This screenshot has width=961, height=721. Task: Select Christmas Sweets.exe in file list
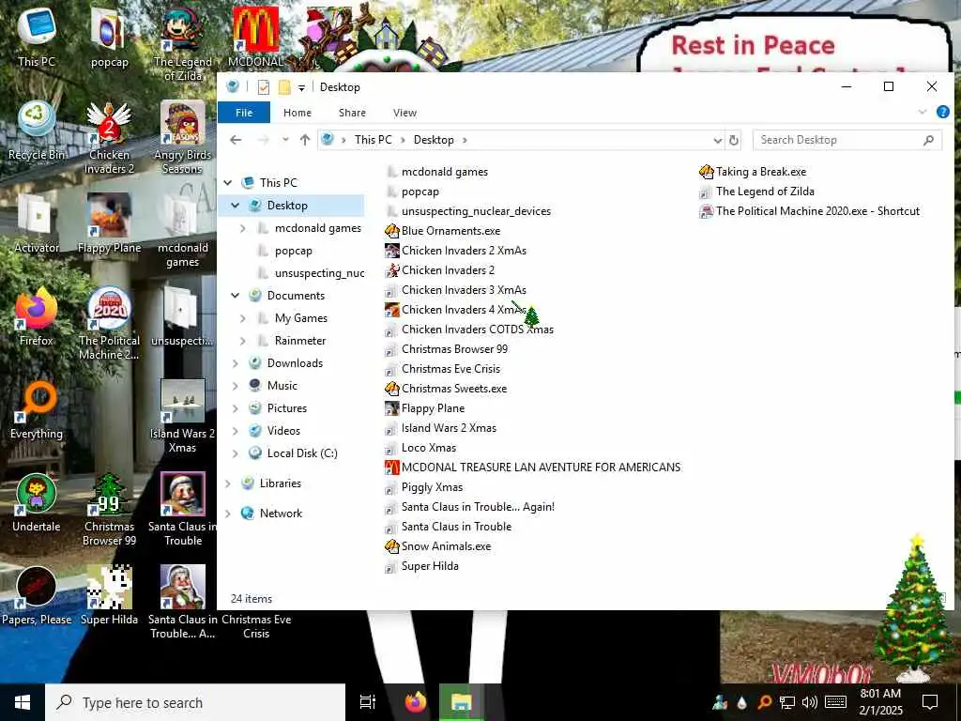point(454,389)
